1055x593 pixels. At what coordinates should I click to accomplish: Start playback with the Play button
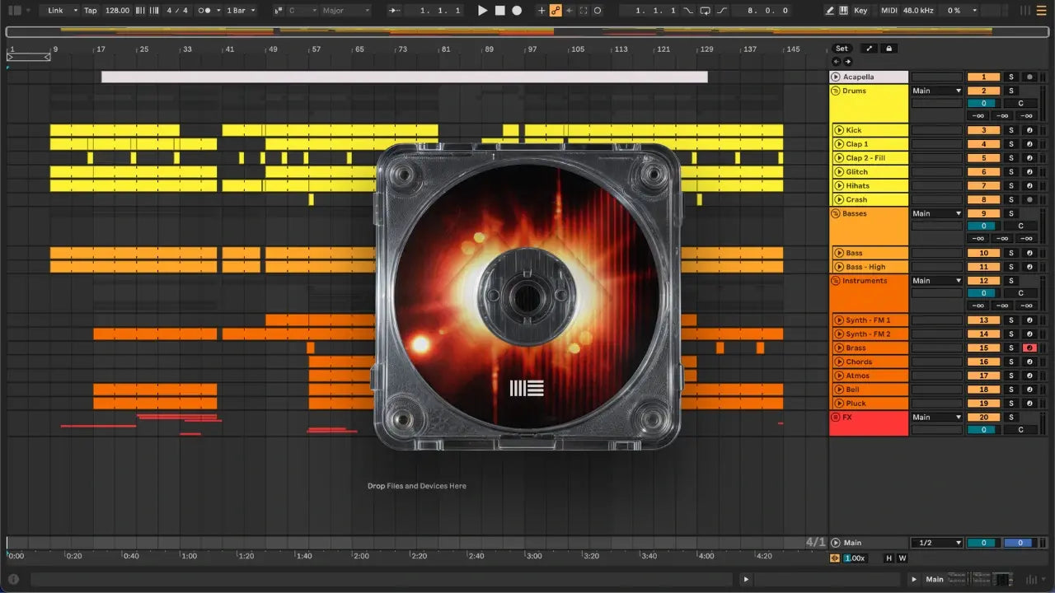(483, 11)
